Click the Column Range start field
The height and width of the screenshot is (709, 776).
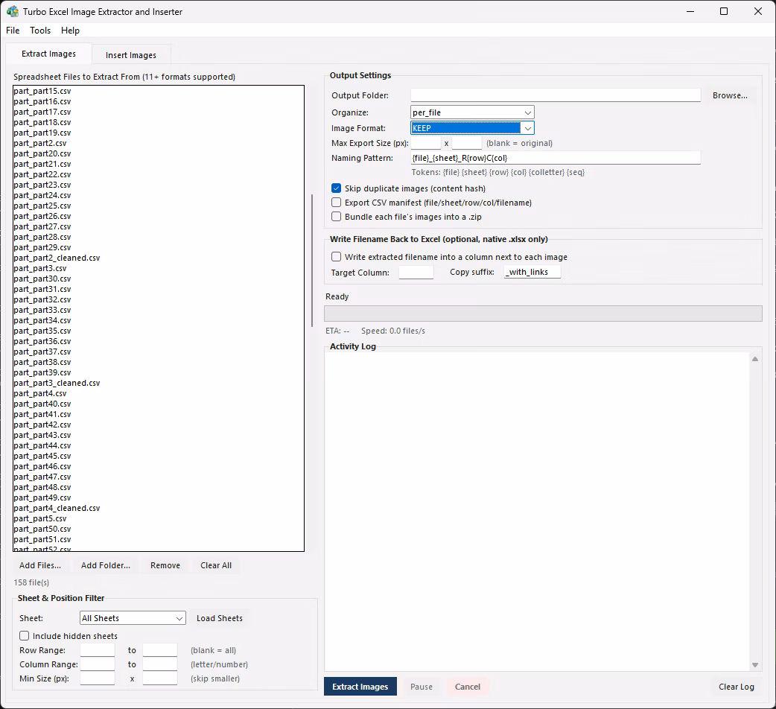click(x=98, y=664)
